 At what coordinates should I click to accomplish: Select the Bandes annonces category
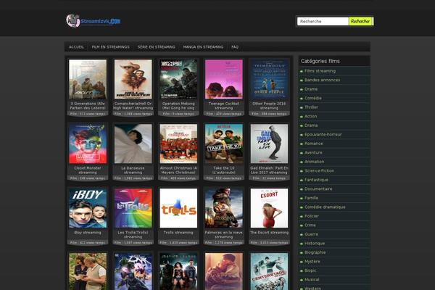pos(322,80)
